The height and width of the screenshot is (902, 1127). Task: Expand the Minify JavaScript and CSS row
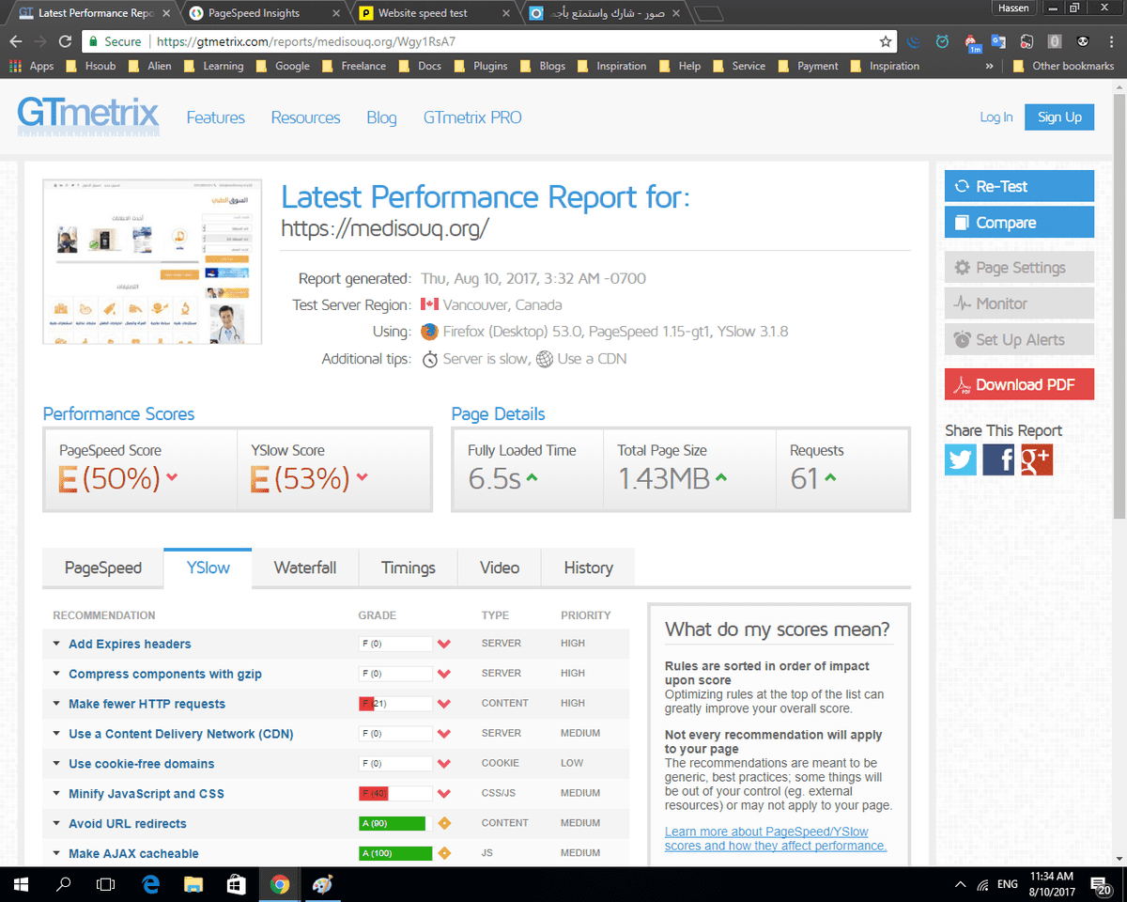(x=146, y=794)
